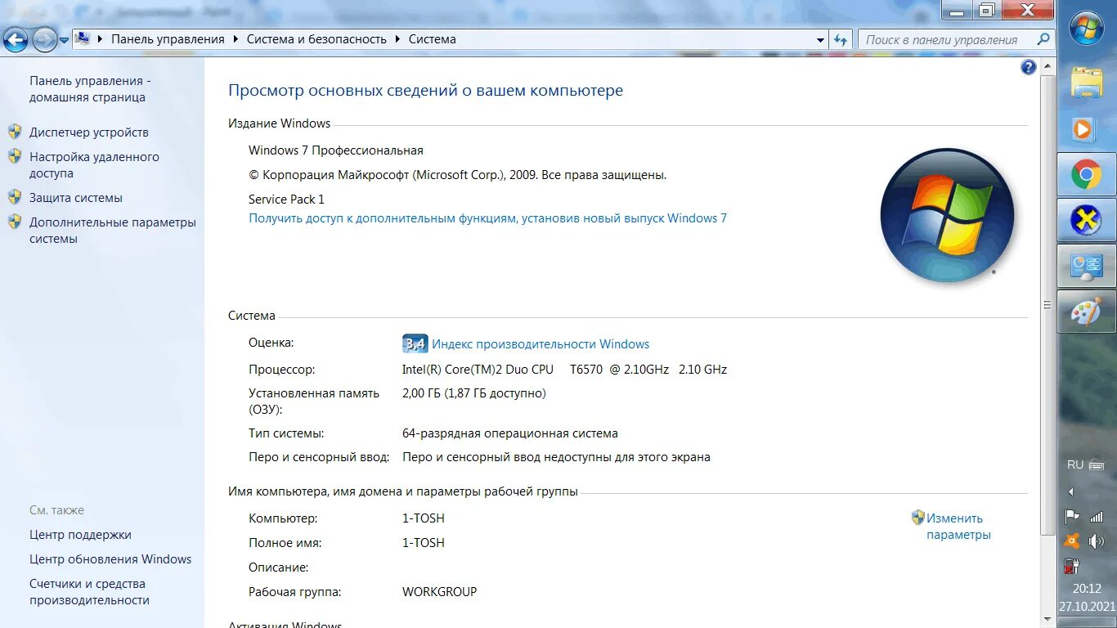Click the computer icon in address bar
1117x628 pixels.
coord(83,38)
